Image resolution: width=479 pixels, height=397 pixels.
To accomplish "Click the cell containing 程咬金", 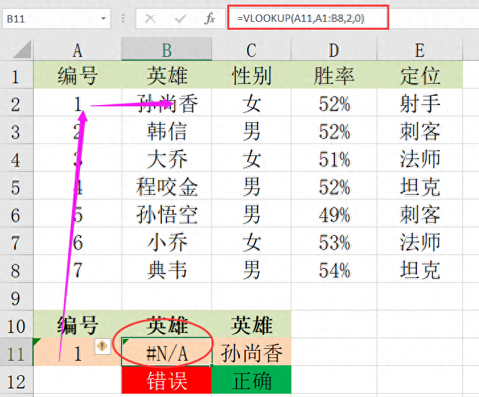I will [166, 187].
